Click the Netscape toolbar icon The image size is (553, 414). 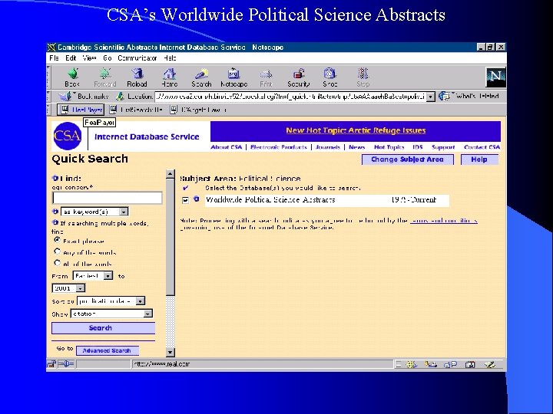[x=233, y=77]
